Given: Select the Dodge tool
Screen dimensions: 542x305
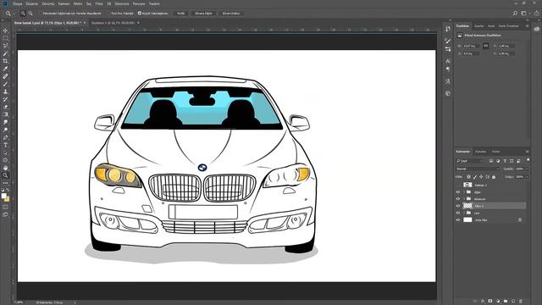Looking at the screenshot, I should tap(5, 130).
